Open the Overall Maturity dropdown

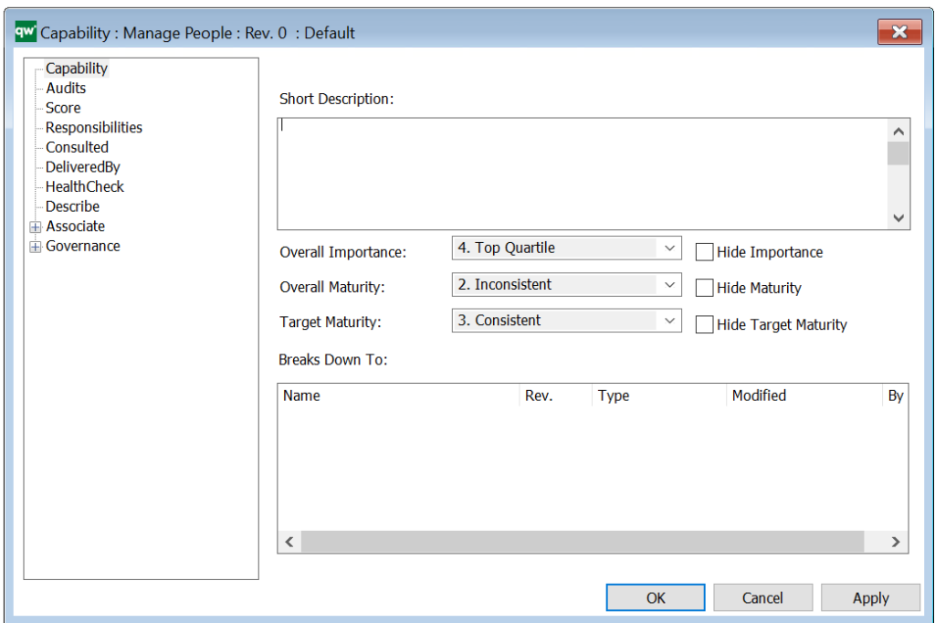click(x=566, y=285)
